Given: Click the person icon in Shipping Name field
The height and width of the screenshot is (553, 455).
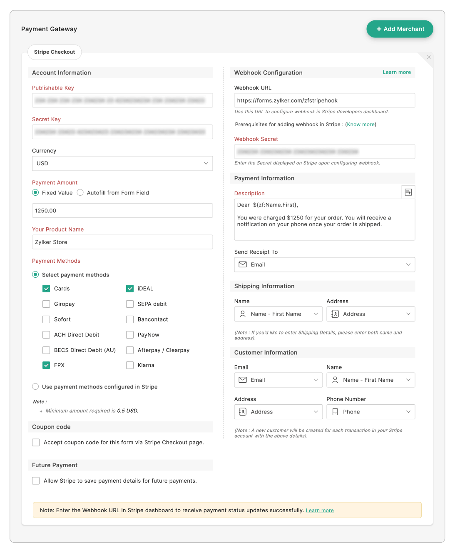Looking at the screenshot, I should [243, 314].
